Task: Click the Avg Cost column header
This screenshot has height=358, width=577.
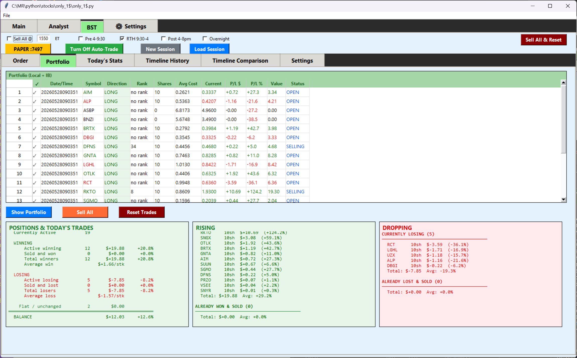Action: 188,84
